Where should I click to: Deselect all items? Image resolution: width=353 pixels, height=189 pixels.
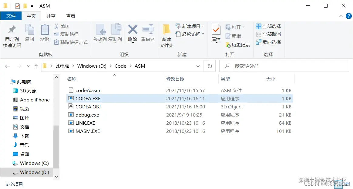[268, 34]
